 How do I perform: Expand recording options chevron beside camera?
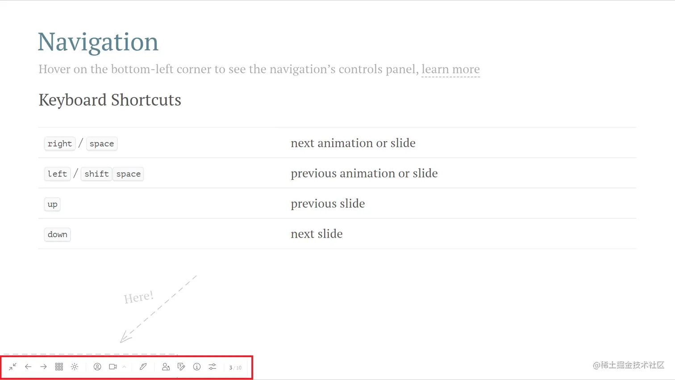pyautogui.click(x=125, y=367)
